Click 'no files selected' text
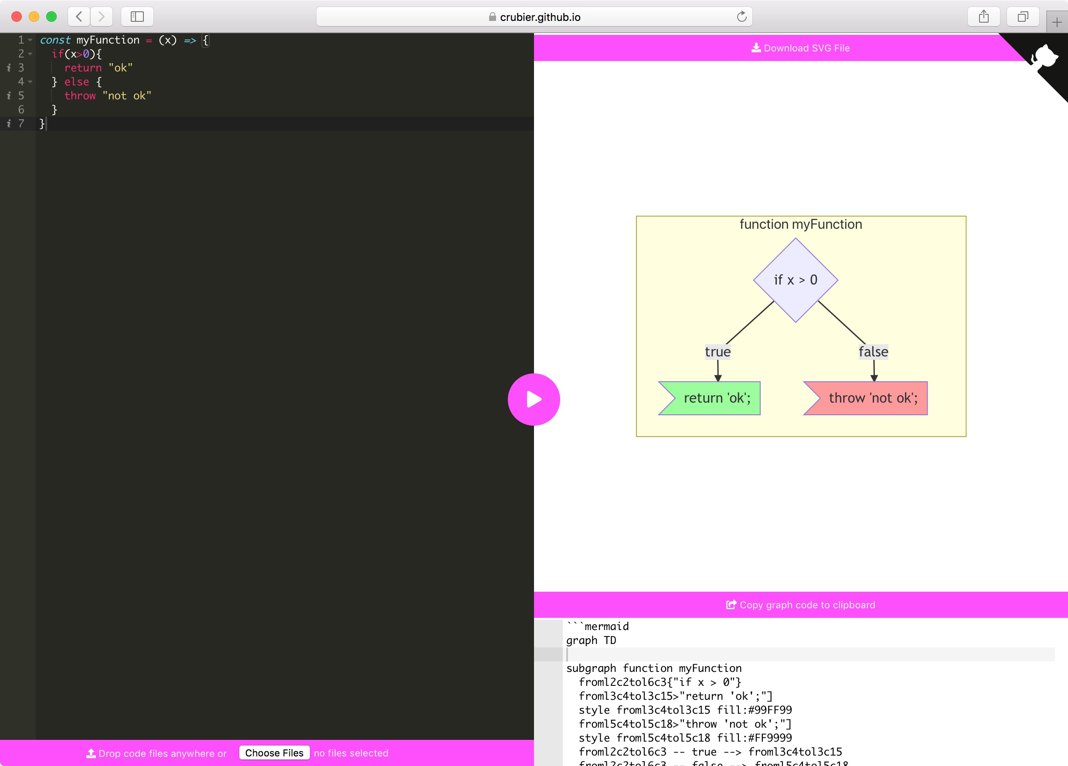 (351, 753)
